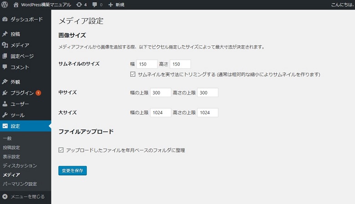The image size is (355, 204).
Task: Open site name WordPress構築マニュアル link
Action: 46,5
